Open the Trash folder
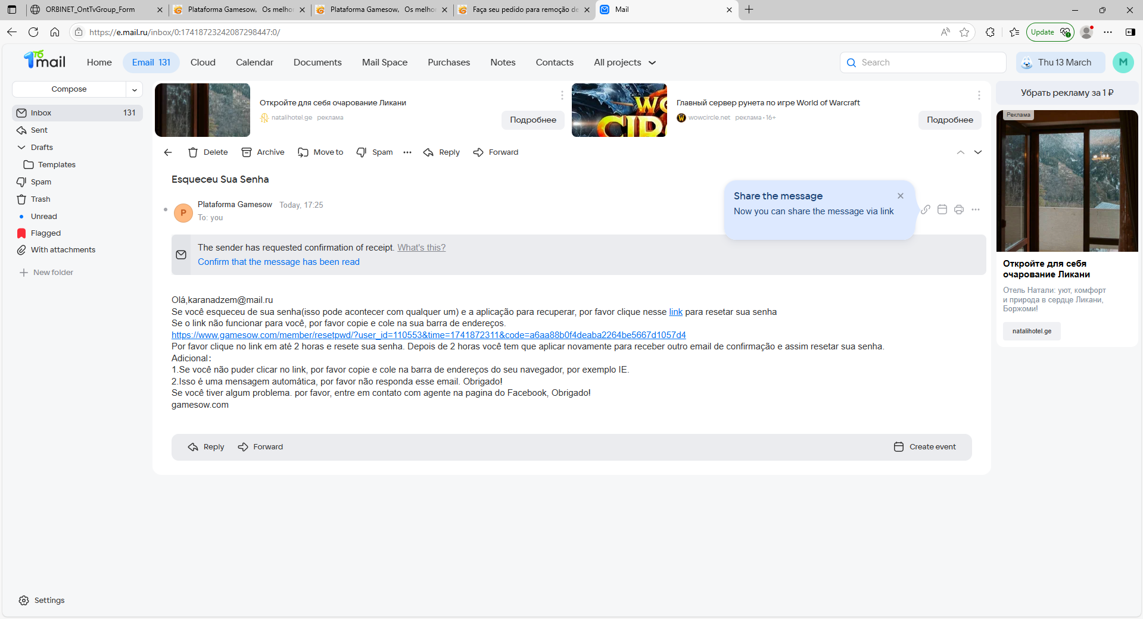Viewport: 1143px width, 619px height. (x=77, y=199)
